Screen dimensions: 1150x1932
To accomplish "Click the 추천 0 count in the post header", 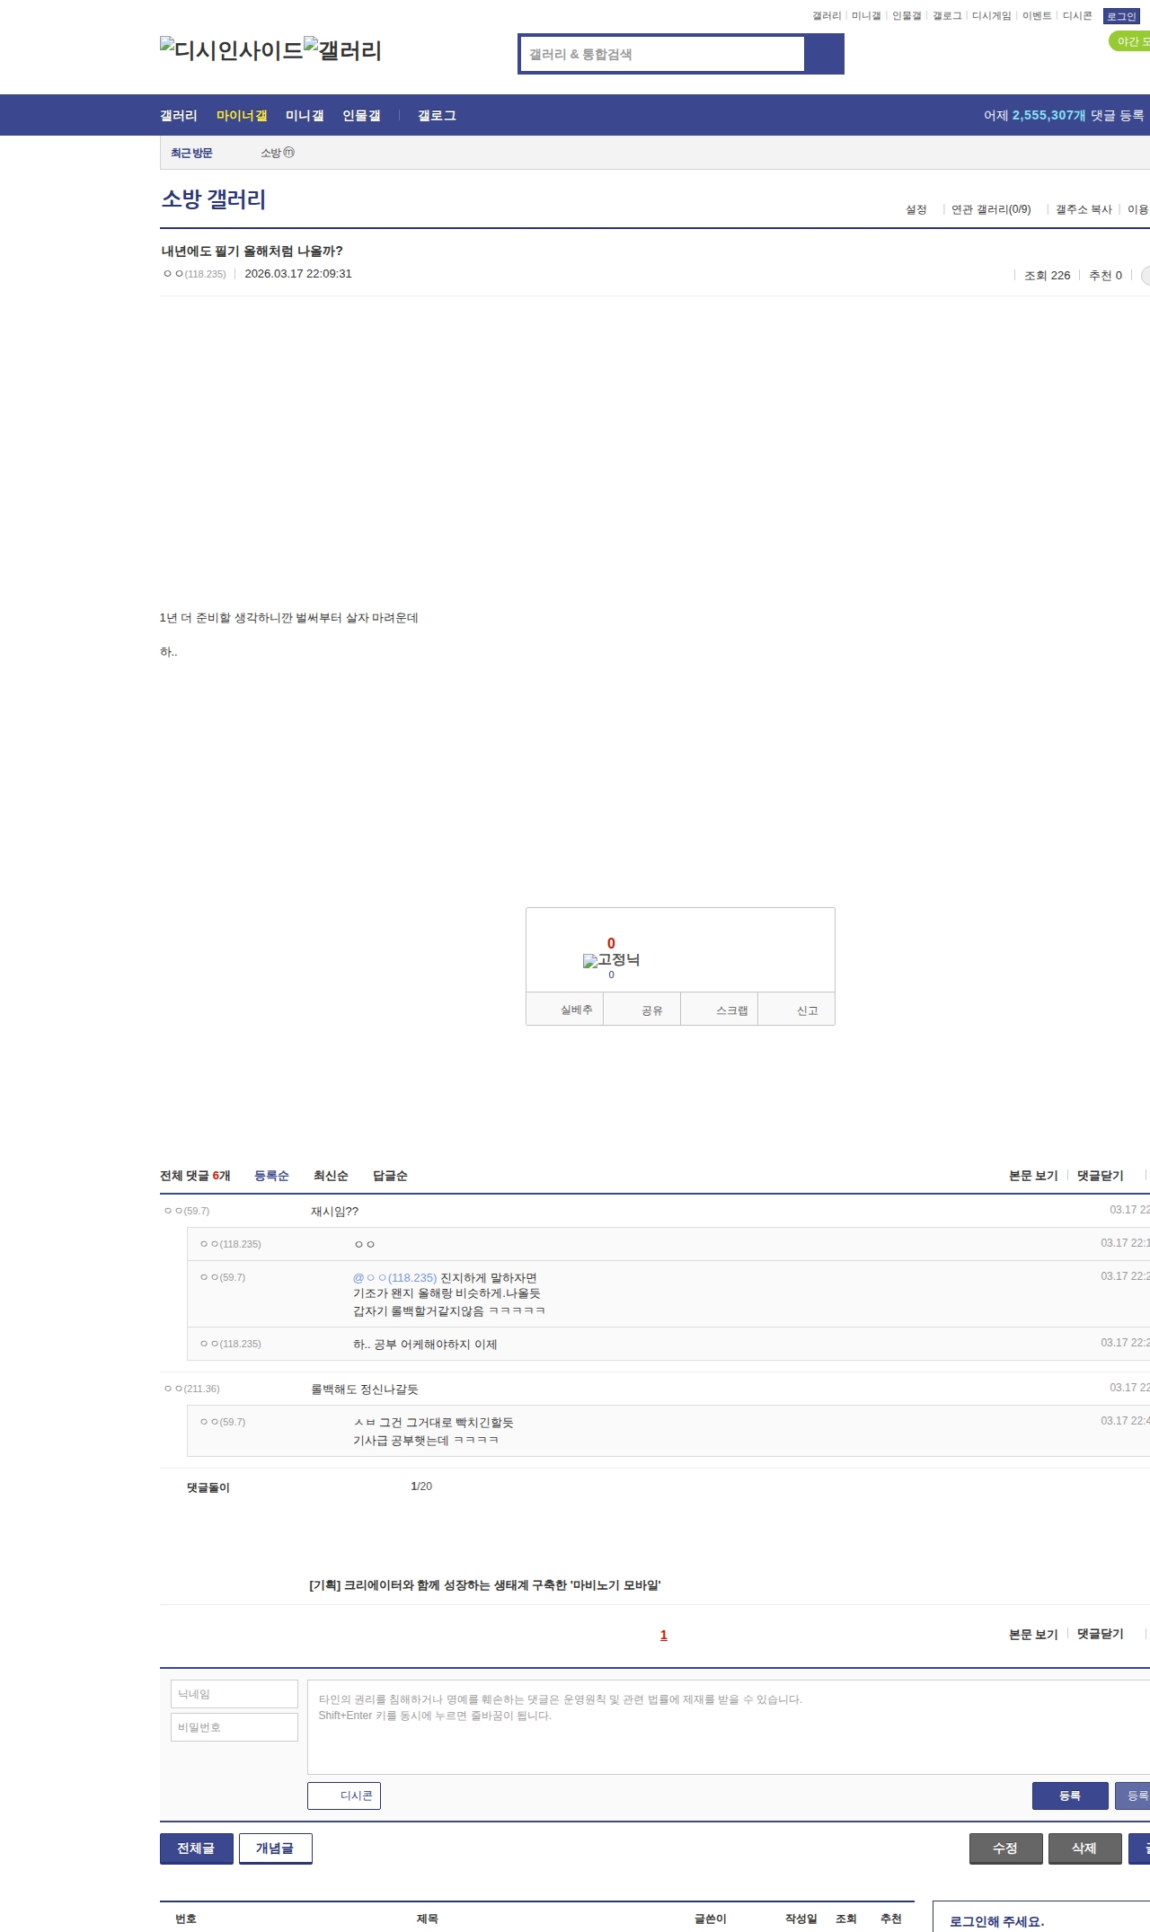I will click(x=1105, y=276).
